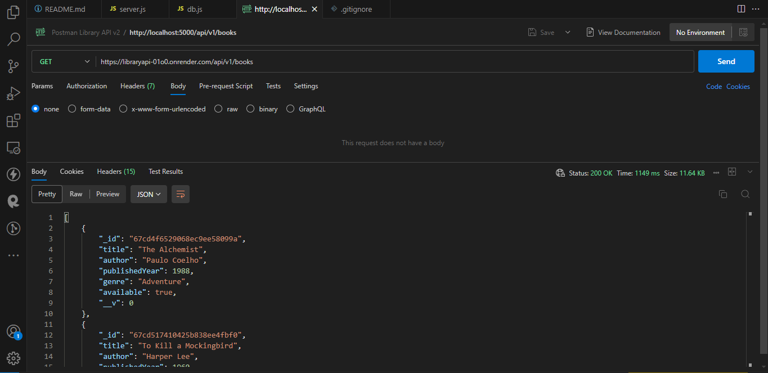Click the Postman Library API v2 breadcrumb
768x373 pixels.
pyautogui.click(x=86, y=33)
